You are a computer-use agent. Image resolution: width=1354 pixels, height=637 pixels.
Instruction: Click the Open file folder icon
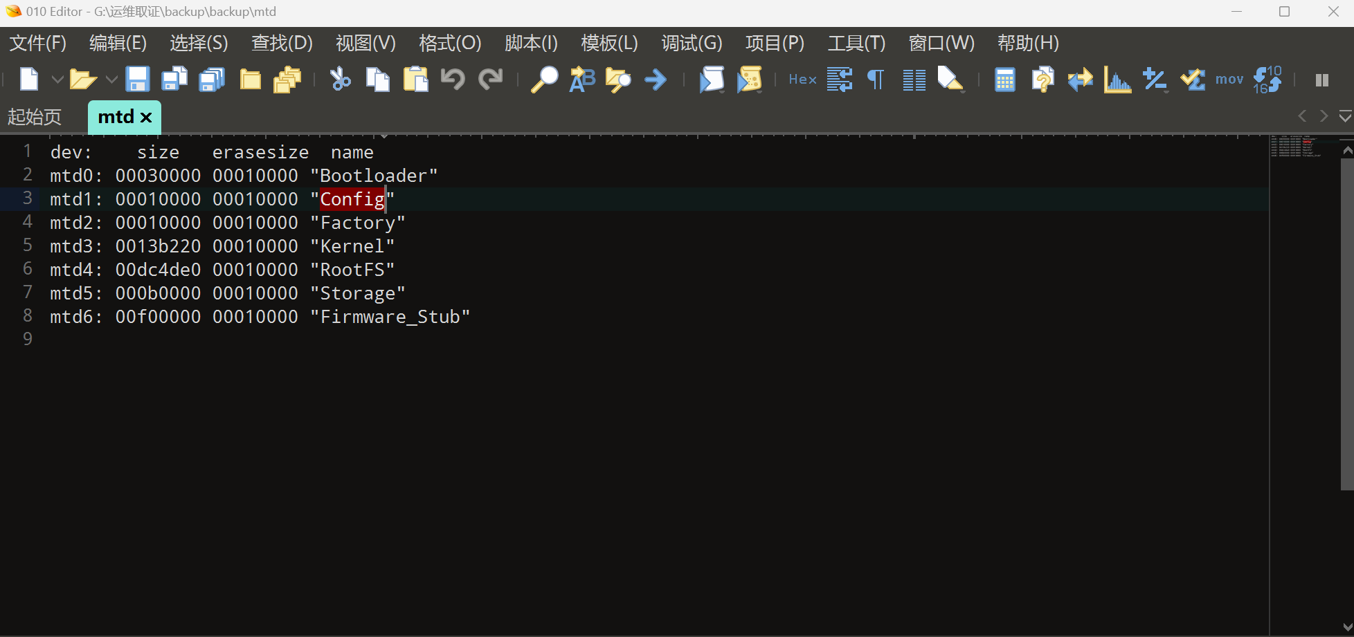pyautogui.click(x=83, y=80)
